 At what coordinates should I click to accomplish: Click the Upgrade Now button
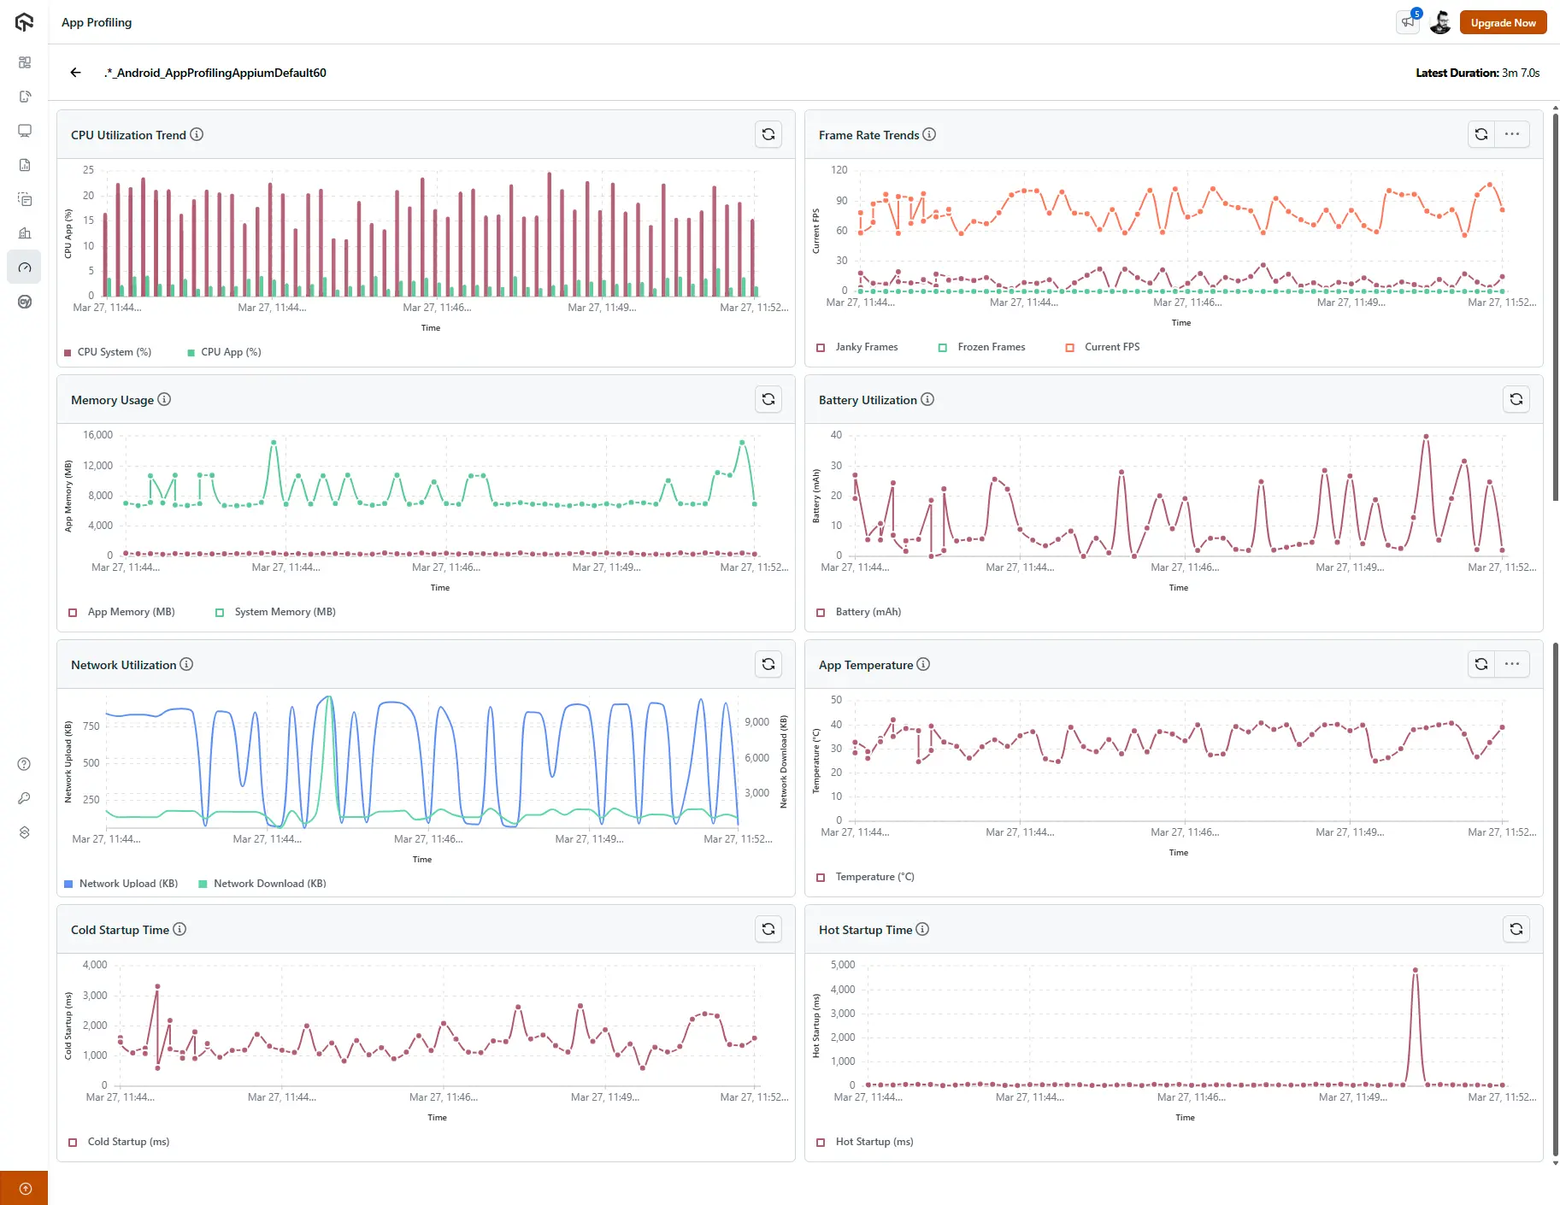coord(1502,22)
